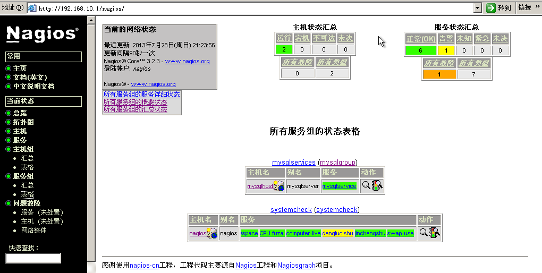Screen dimensions: 542x273
Task: Click the sidebar scrollbar up arrow
Action: tap(91, 20)
